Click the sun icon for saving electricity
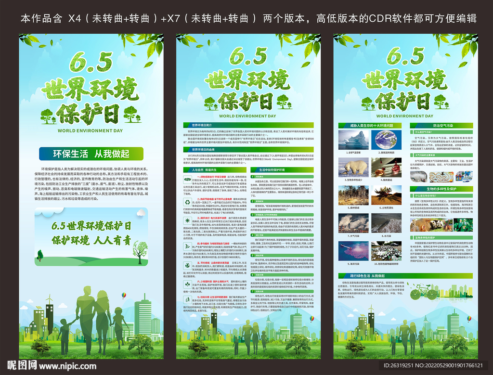Image resolution: width=493 pixels, height=375 pixels. tap(187, 220)
